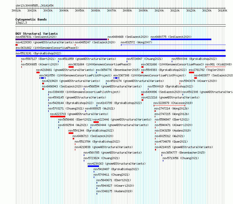
Task: Open esv3654776 (Besenbacher2015) label
Action: point(118,70)
